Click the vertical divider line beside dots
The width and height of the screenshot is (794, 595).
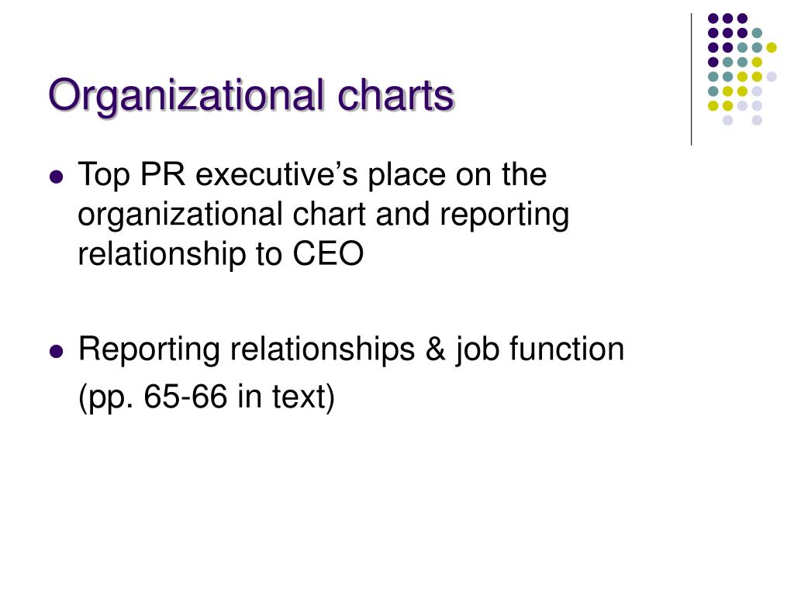click(x=691, y=80)
